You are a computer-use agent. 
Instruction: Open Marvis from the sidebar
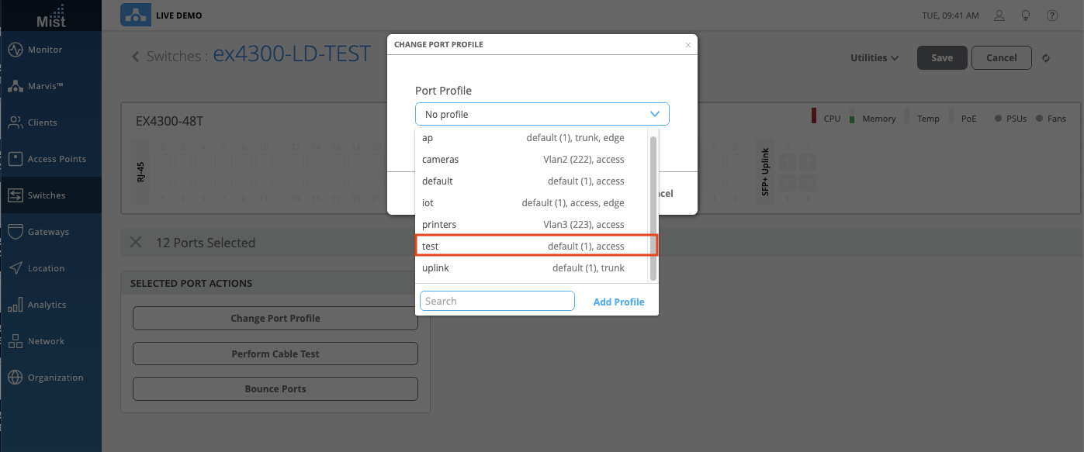tap(15, 86)
